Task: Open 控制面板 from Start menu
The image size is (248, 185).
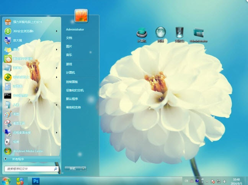Action: (x=72, y=82)
